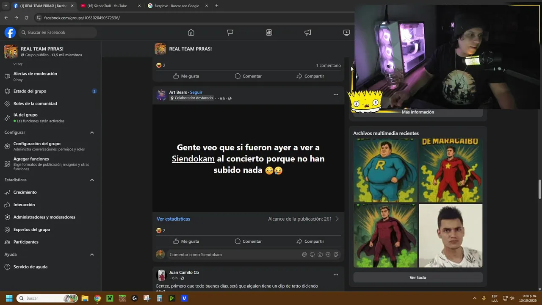
Task: Open options menu on Art Bears post
Action: point(336,94)
